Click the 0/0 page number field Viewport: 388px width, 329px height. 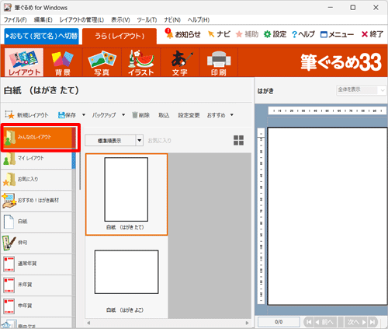click(279, 322)
